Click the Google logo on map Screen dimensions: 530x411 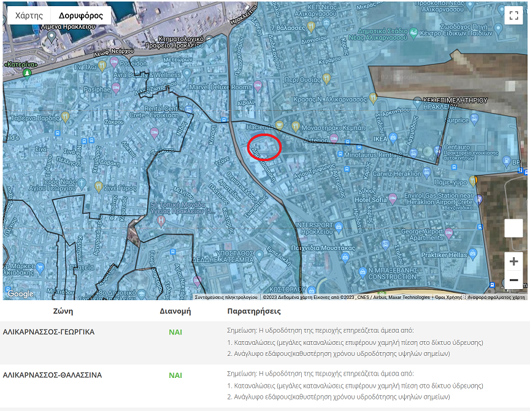pyautogui.click(x=20, y=294)
